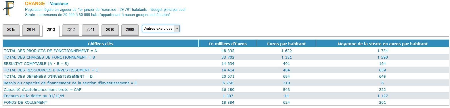Screen dimensions: 450x108
Task: Open the Autres exercices dropdown
Action: (x=161, y=29)
